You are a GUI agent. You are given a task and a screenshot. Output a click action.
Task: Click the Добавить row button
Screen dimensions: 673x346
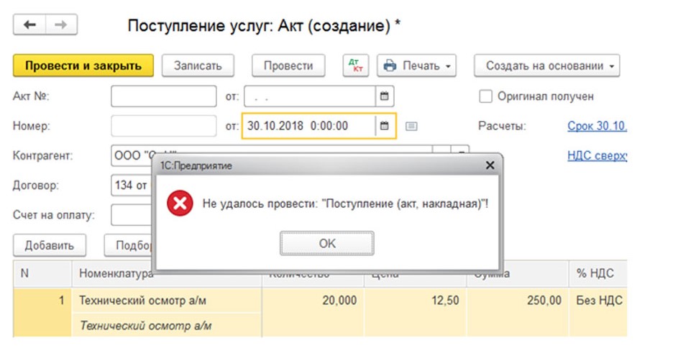pyautogui.click(x=49, y=245)
